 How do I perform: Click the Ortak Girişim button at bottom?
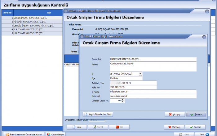(55, 134)
